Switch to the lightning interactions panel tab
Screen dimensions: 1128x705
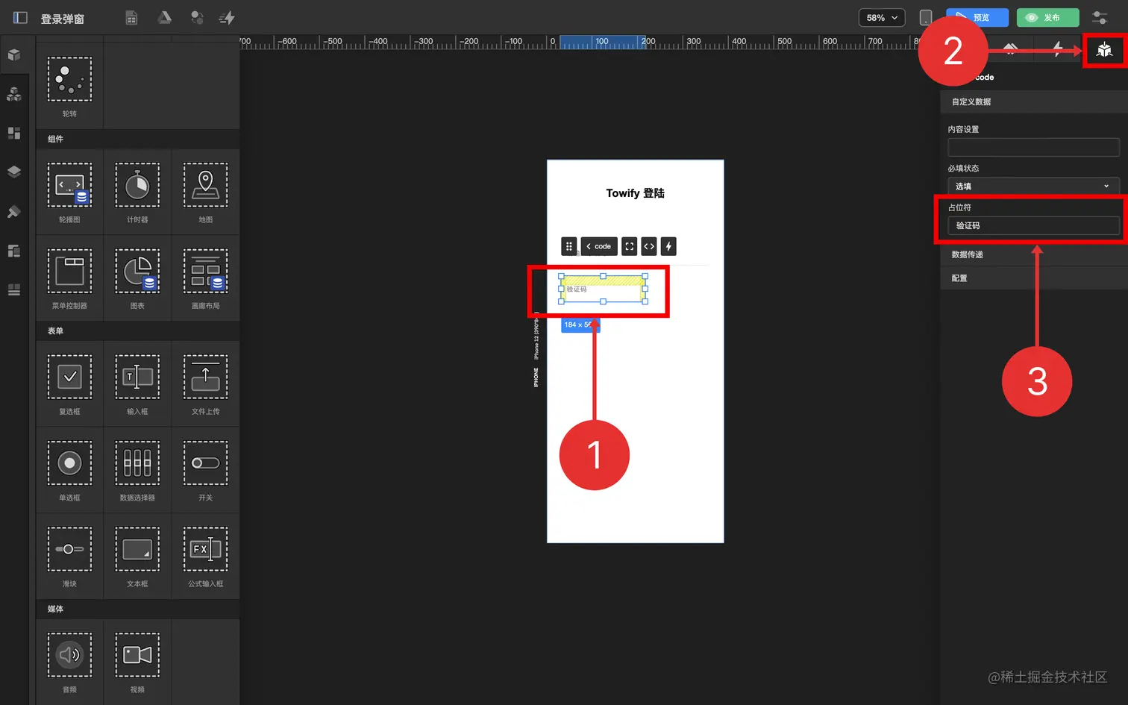point(1058,49)
